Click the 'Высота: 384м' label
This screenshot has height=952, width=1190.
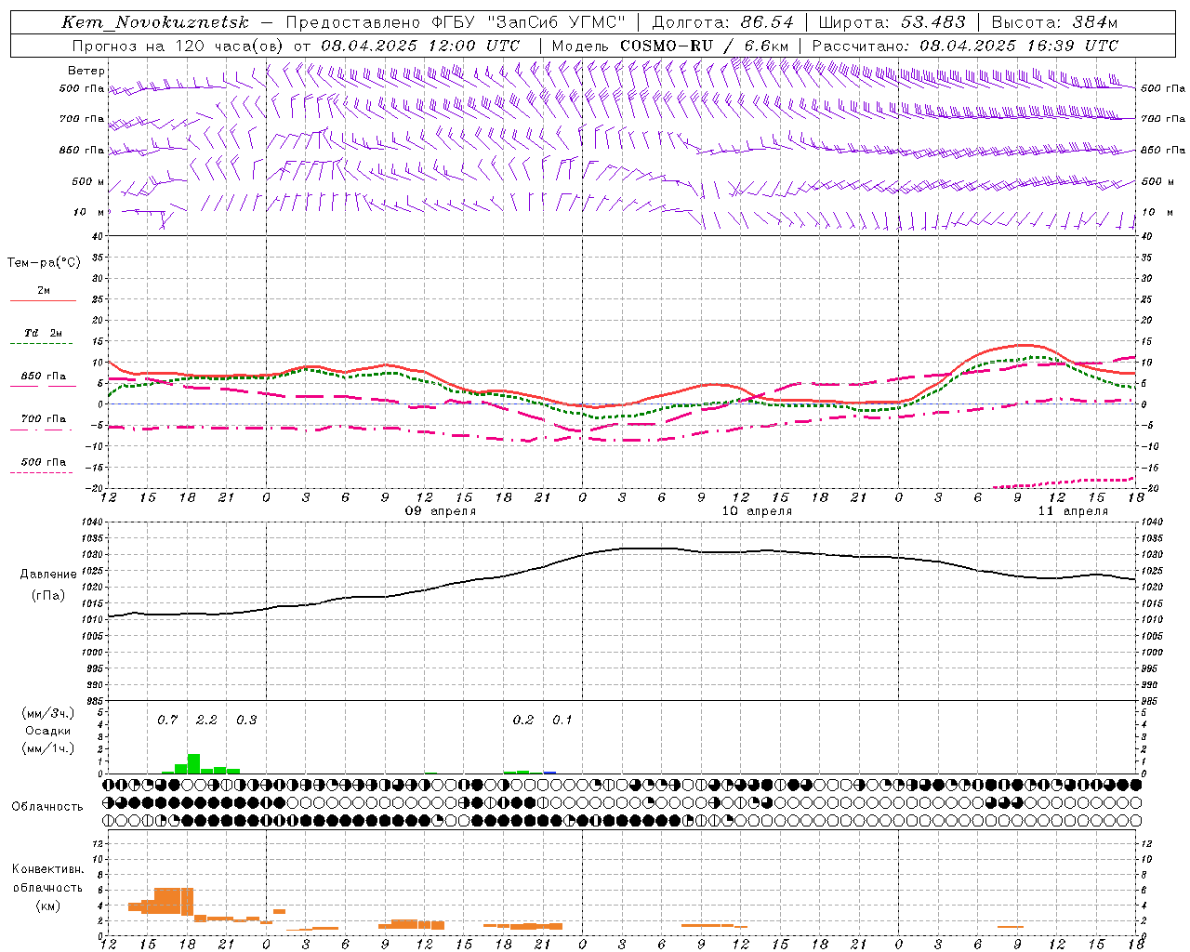point(1054,22)
